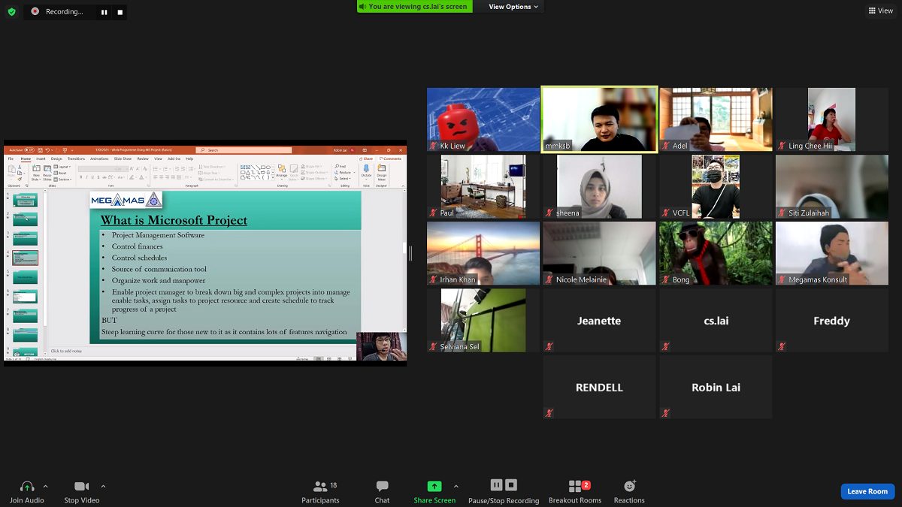This screenshot has height=507, width=902.
Task: Click the Find tool in PowerPoint Editing group
Action: pyautogui.click(x=341, y=166)
